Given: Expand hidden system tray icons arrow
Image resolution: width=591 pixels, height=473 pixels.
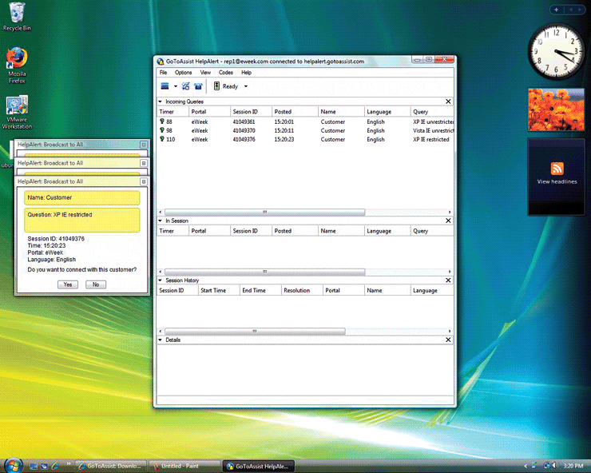Looking at the screenshot, I should click(526, 467).
